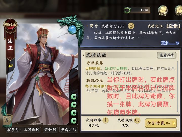Select 扩展包：三国云起 expansion label

(x=23, y=130)
